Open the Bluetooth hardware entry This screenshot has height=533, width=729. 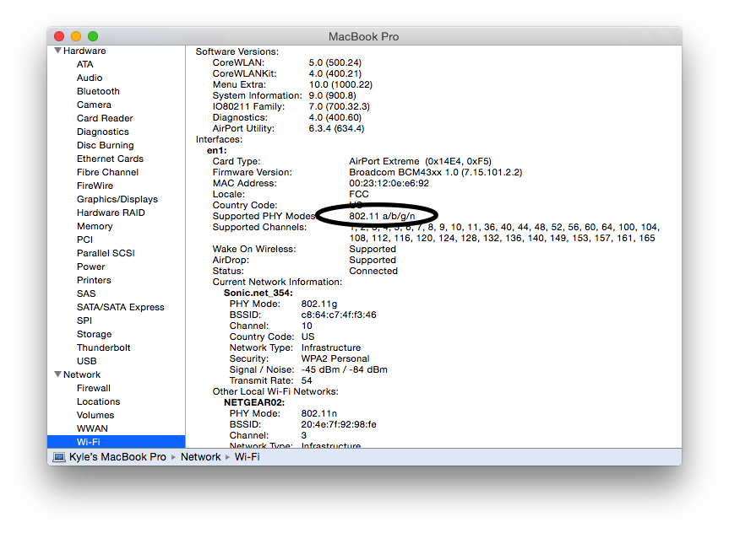pos(98,91)
